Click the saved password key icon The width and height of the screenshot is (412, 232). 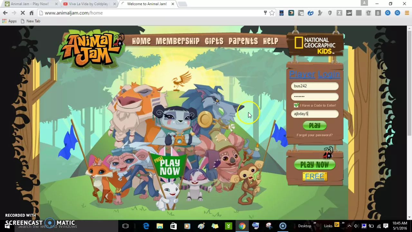click(265, 13)
